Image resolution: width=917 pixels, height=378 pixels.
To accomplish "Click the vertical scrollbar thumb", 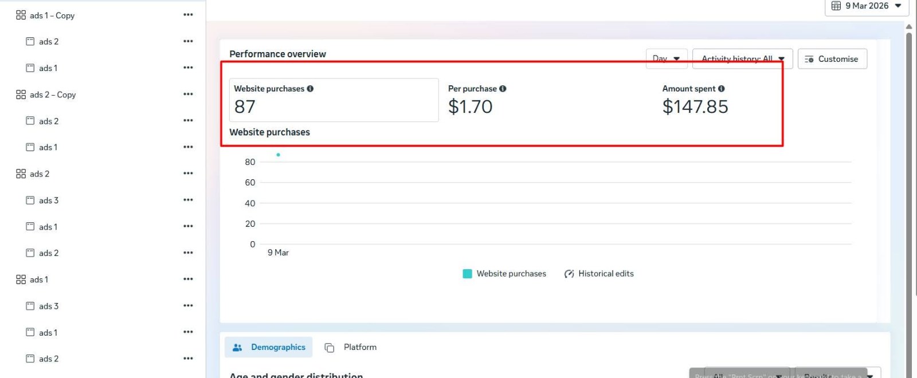I will click(x=909, y=204).
